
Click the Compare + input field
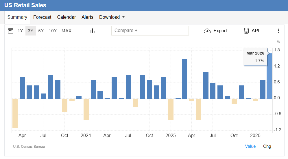150,31
